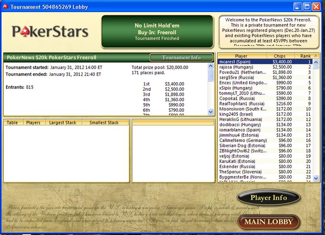
Task: Click the 3rd place payout line
Action: pos(164,94)
